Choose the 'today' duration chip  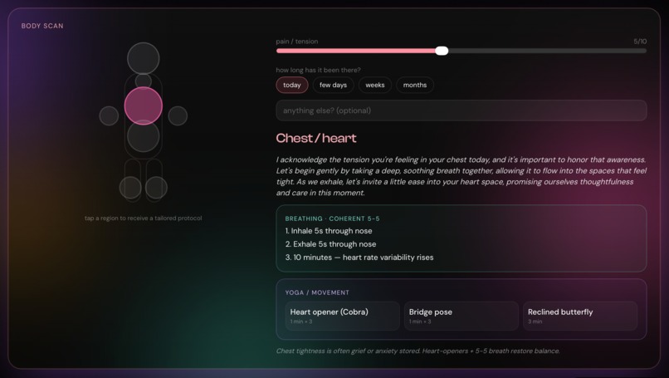tap(292, 85)
